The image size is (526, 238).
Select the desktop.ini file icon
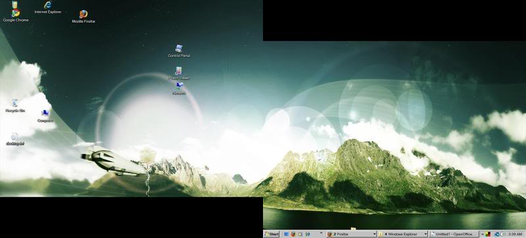(14, 139)
